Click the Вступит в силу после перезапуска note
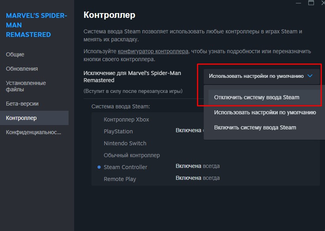The width and height of the screenshot is (325, 231). (x=133, y=91)
